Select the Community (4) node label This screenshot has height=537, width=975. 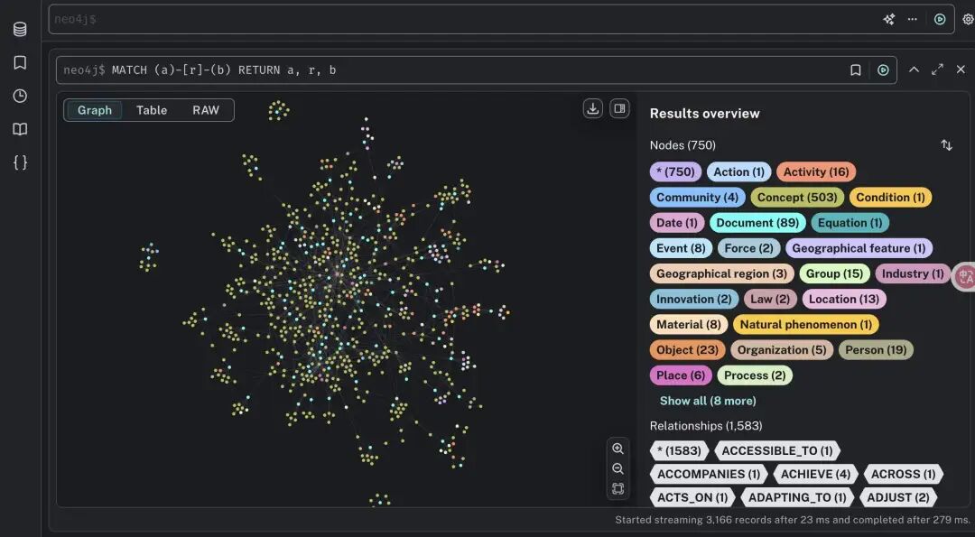point(697,198)
